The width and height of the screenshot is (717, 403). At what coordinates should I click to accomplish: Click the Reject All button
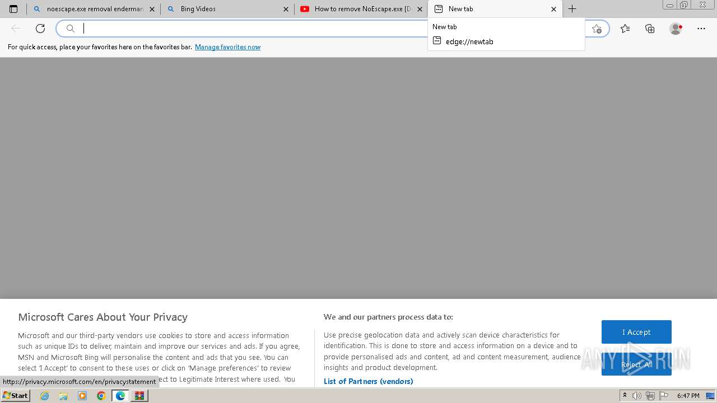(x=636, y=364)
